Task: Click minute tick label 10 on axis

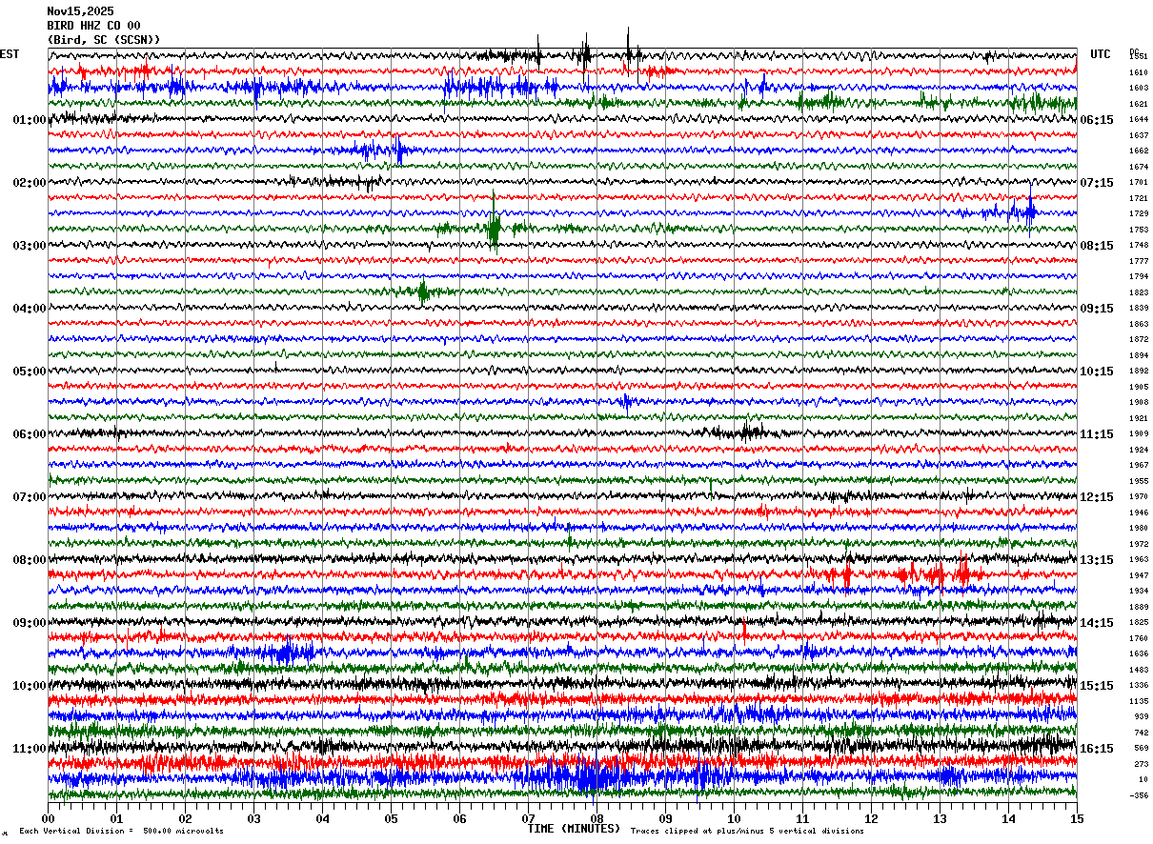Action: point(734,818)
